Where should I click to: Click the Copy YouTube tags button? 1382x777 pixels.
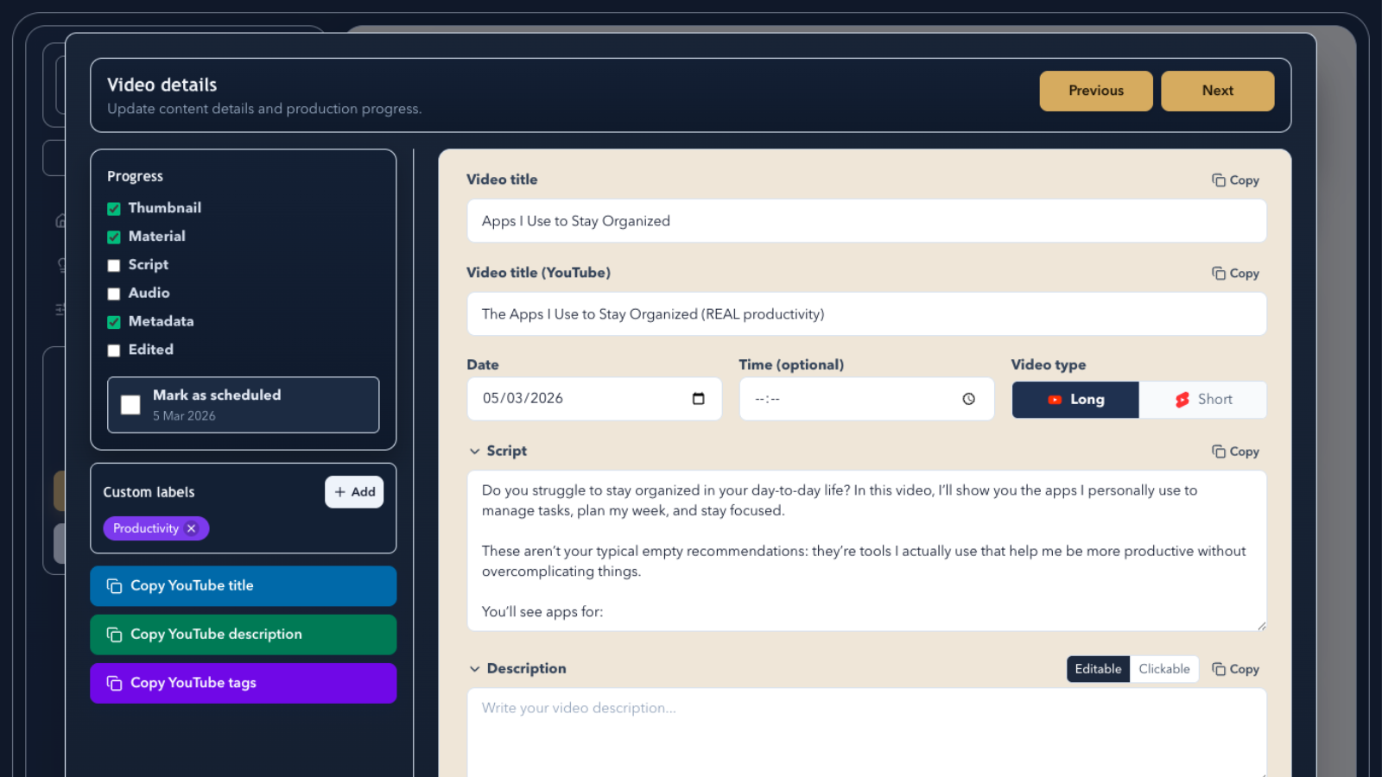pos(243,683)
